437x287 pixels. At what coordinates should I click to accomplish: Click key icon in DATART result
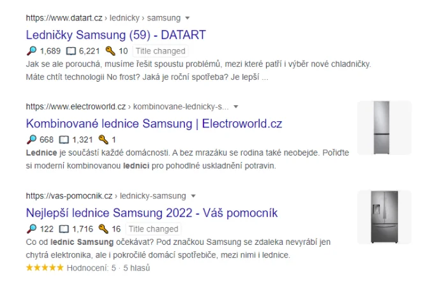pyautogui.click(x=110, y=51)
